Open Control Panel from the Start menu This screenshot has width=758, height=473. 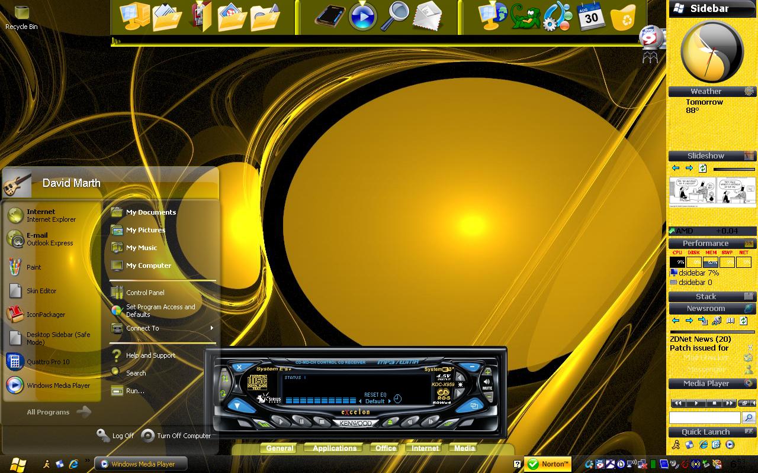[145, 293]
